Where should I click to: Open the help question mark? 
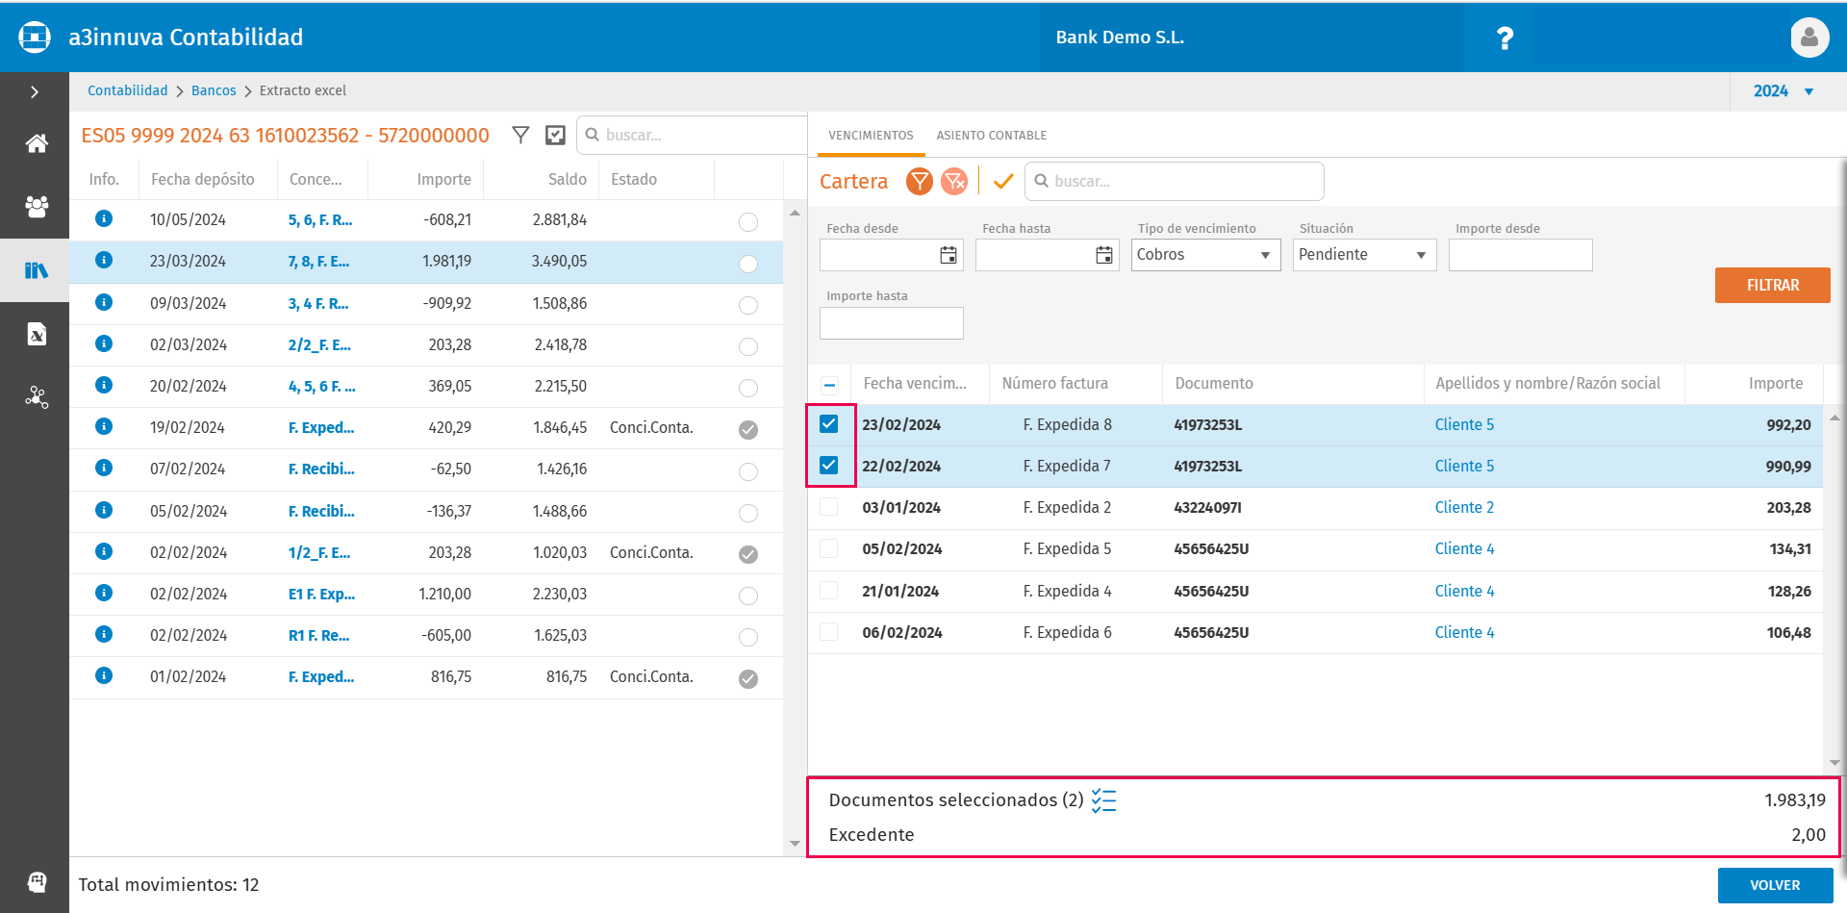click(1505, 38)
